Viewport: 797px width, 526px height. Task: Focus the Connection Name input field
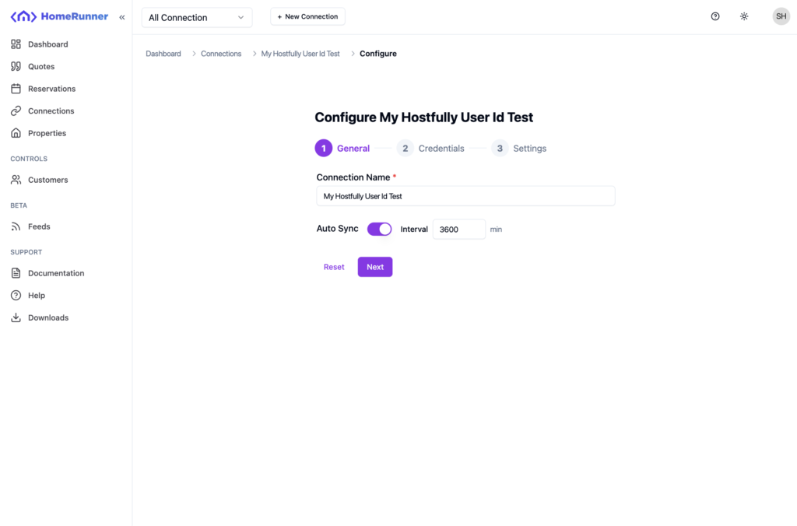coord(465,196)
